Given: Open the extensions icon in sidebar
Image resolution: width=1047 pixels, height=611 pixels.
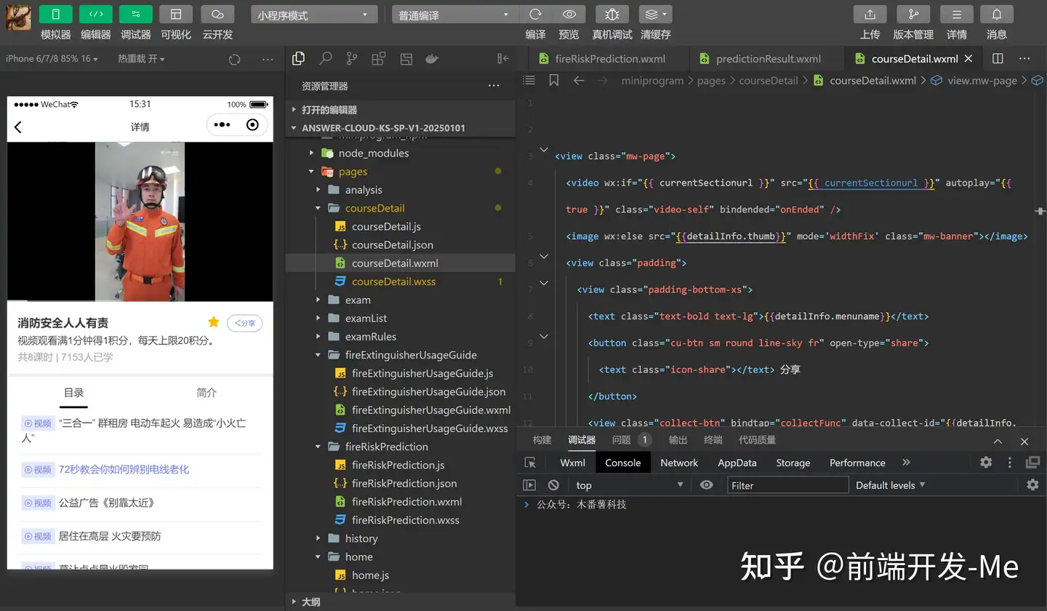Looking at the screenshot, I should tap(378, 59).
